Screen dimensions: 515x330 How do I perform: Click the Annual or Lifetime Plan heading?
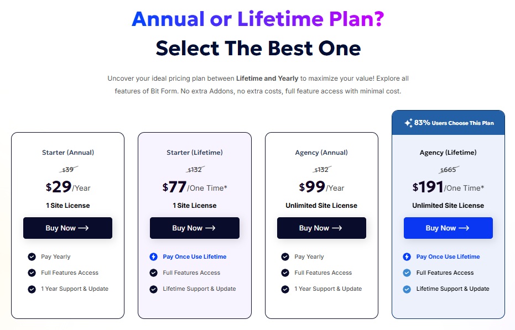pos(258,19)
